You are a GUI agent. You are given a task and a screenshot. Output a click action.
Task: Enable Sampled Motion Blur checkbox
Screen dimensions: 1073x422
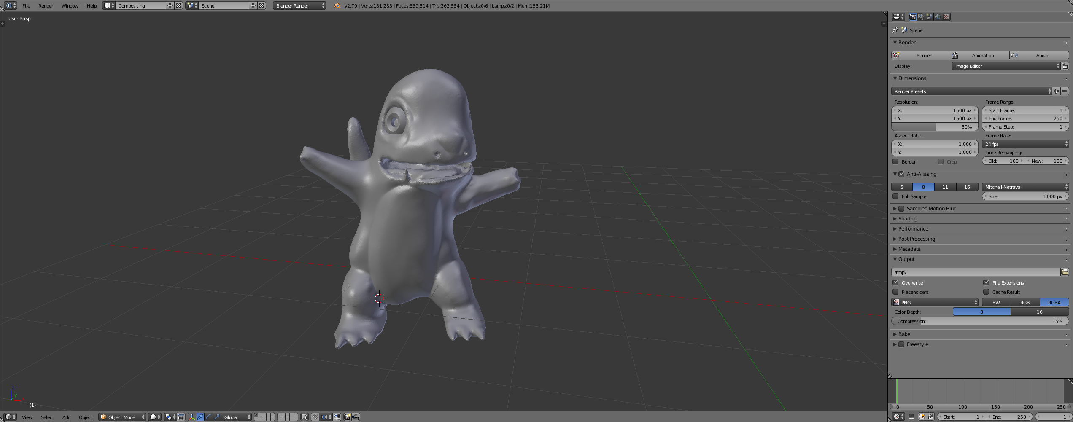coord(902,209)
